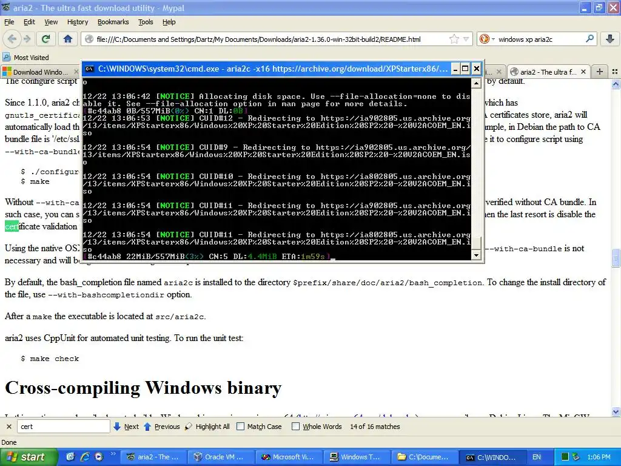This screenshot has width=621, height=466.
Task: Open a new tab with plus
Action: click(600, 72)
